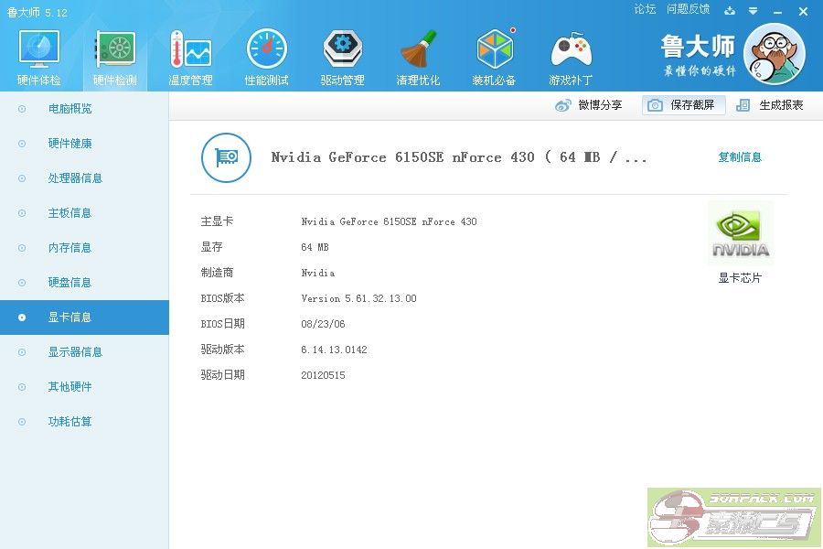Open 清理优化 cleanup broom icon

click(x=418, y=48)
